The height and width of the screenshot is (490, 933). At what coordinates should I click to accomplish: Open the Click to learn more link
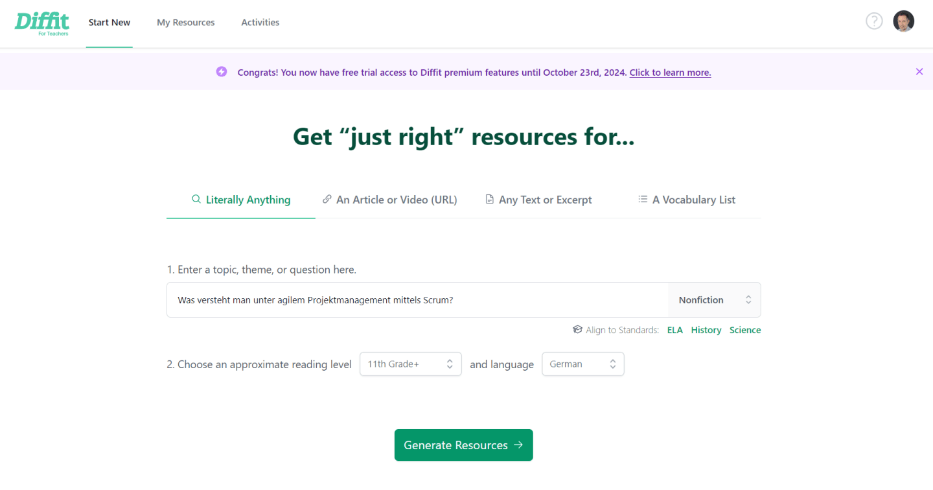pyautogui.click(x=670, y=72)
